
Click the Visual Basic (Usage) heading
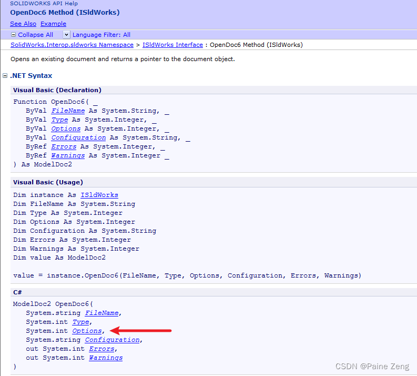pos(48,182)
